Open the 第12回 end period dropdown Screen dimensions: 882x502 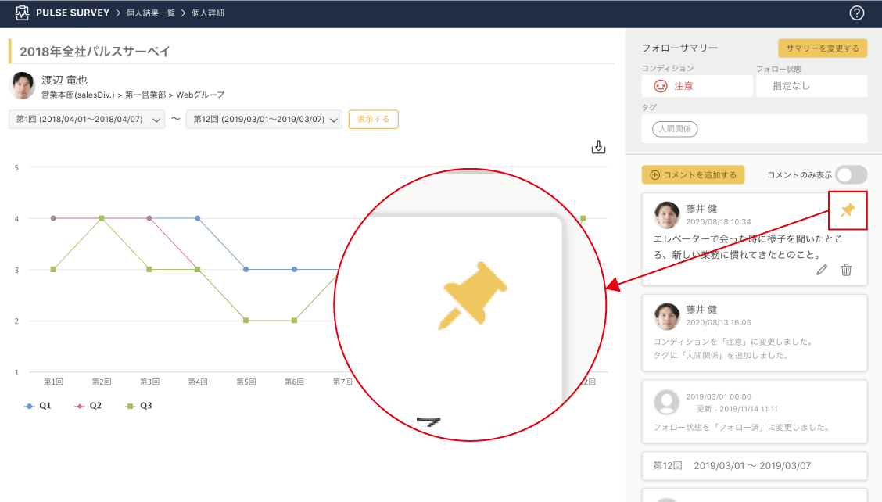click(x=264, y=120)
